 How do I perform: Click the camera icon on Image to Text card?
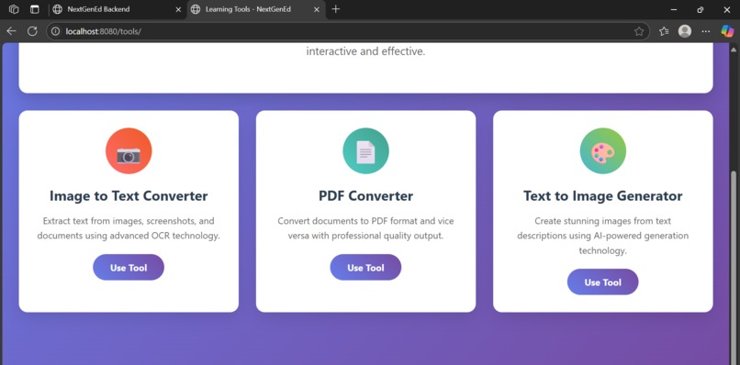point(129,151)
